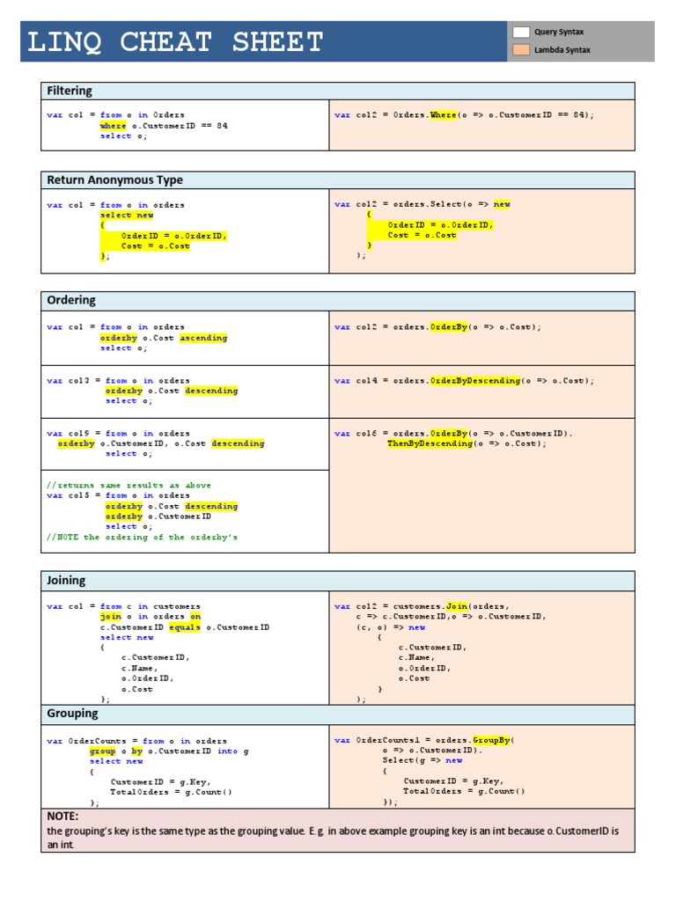The image size is (676, 901).
Task: Select the Grouping section header
Action: 72,714
